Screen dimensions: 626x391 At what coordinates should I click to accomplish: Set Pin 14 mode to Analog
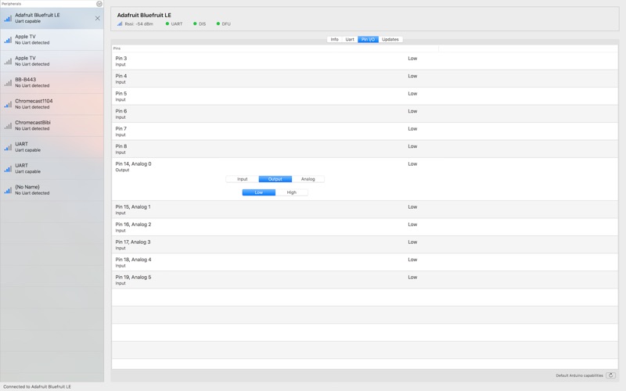(x=308, y=179)
